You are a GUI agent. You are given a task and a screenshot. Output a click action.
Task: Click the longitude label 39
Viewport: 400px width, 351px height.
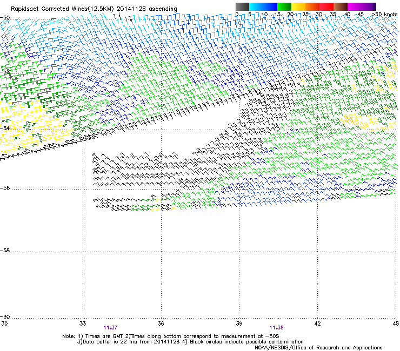[239, 323]
